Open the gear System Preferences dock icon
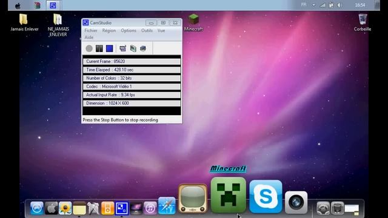Viewport: 388px width, 218px height. pos(323,208)
